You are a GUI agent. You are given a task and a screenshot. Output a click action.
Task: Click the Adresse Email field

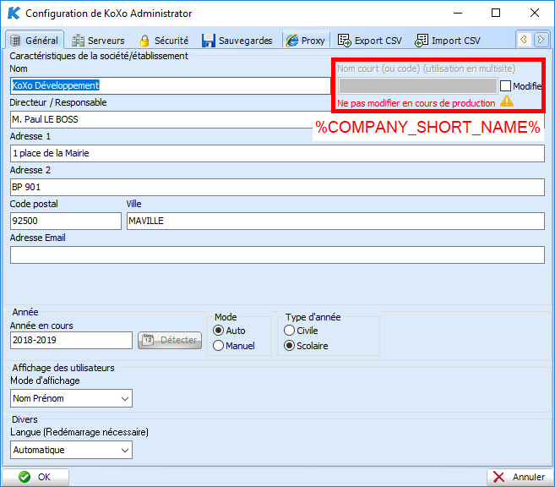[x=277, y=255]
